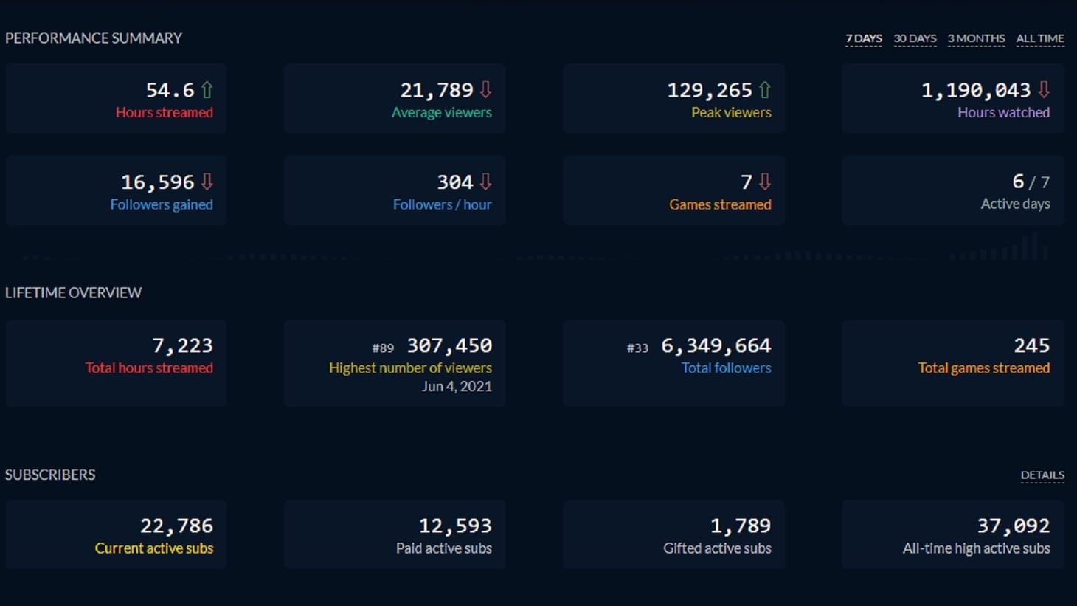
Task: Click the red down arrow beside Followers gained
Action: point(207,182)
